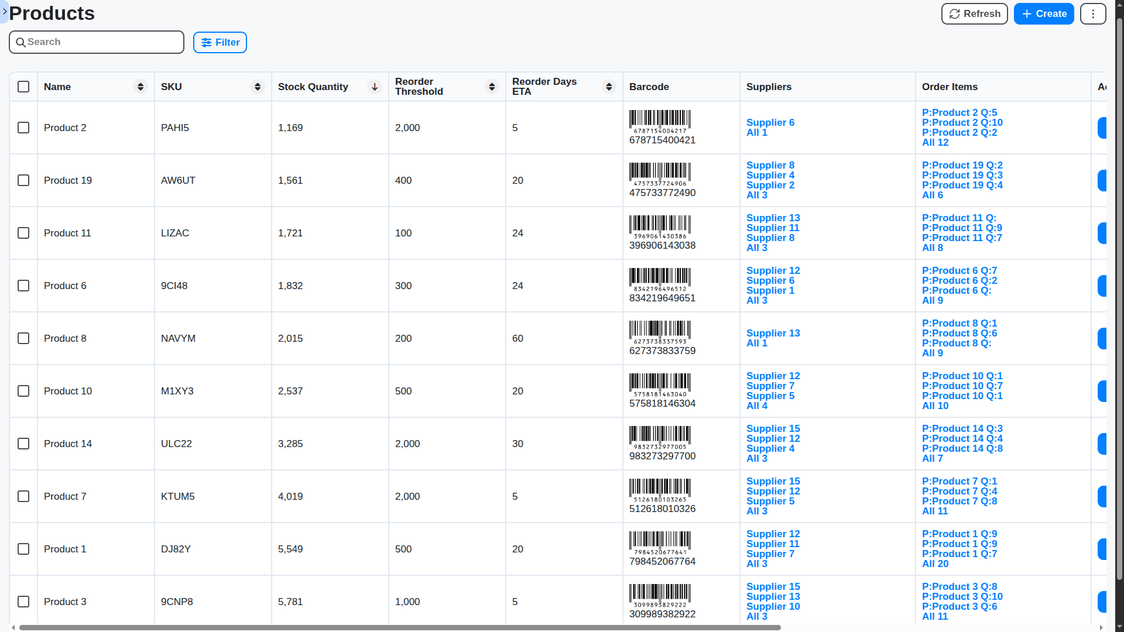
Task: Click the horizontal scrollbar at bottom
Action: click(x=400, y=627)
